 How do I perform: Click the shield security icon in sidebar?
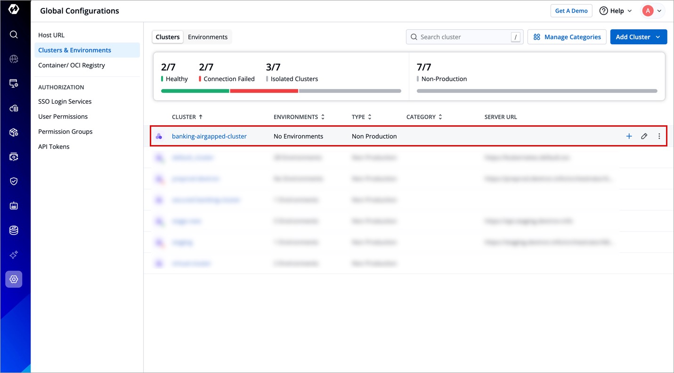[14, 181]
